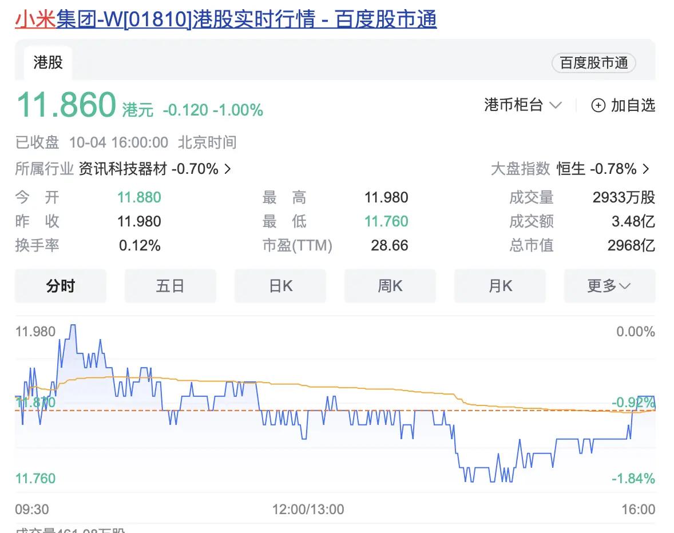Screen dimensions: 674x533
Task: Switch to the 日K chart tab
Action: [x=280, y=286]
